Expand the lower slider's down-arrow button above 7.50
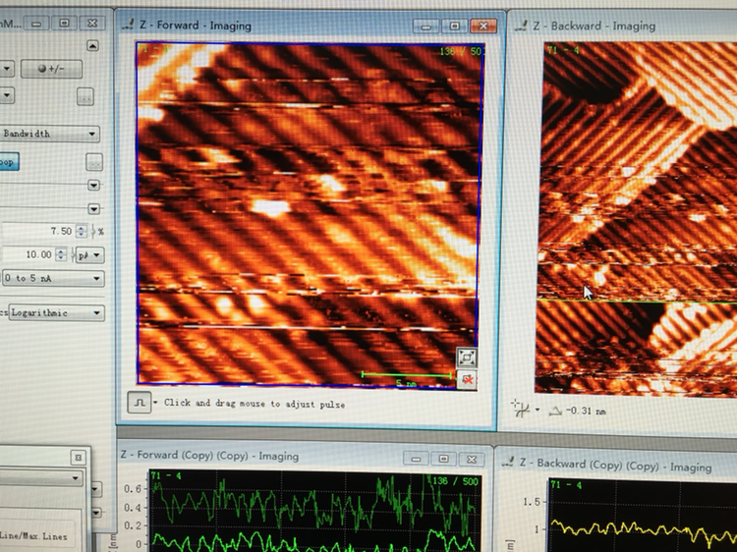This screenshot has width=737, height=552. point(94,208)
